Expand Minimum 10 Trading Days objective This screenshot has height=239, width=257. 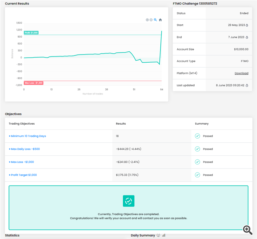[x=27, y=136]
